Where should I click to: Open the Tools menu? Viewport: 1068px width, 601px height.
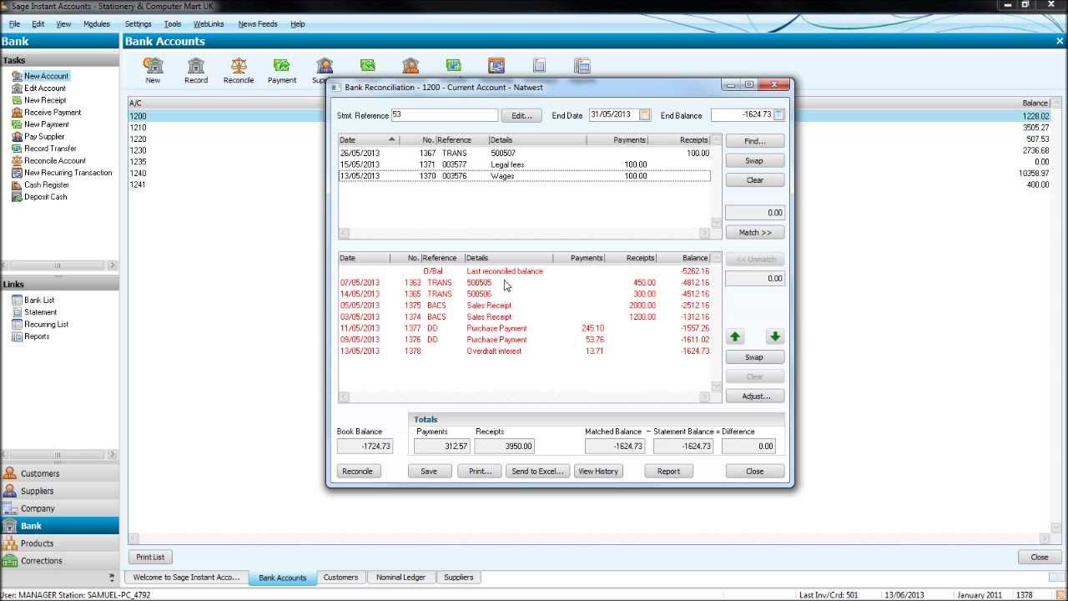[x=173, y=24]
